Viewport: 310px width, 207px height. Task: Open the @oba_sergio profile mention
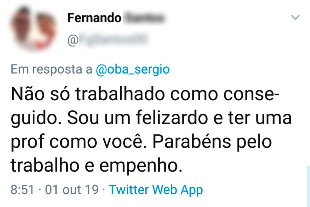[133, 70]
